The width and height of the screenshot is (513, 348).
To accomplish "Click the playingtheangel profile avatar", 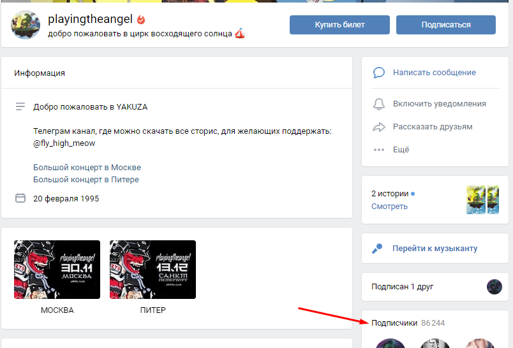I will point(26,24).
